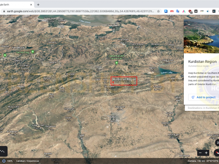
Task: Select the green marker below Yüksekova
Action: (5, 55)
